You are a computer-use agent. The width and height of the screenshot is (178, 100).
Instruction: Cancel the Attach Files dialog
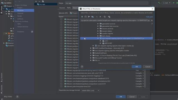(x=148, y=67)
